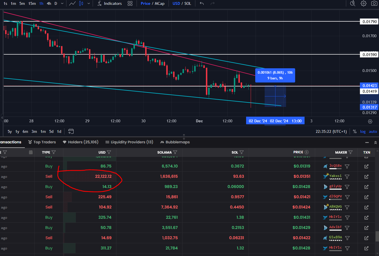Select the candlestick chart style icon
Viewport: 379px width, 256px height.
[x=81, y=3]
